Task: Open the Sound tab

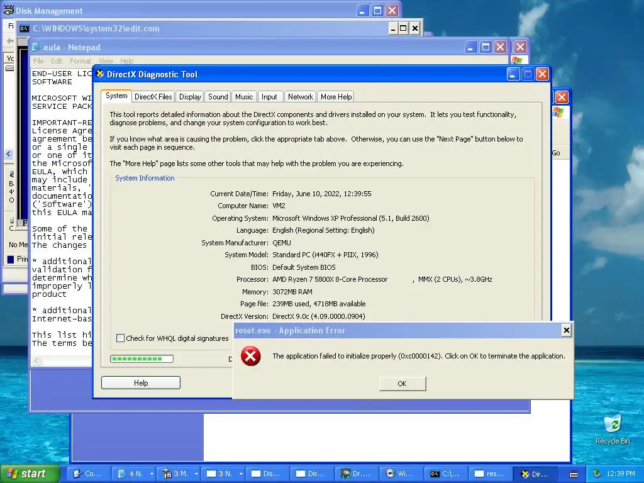Action: tap(218, 97)
